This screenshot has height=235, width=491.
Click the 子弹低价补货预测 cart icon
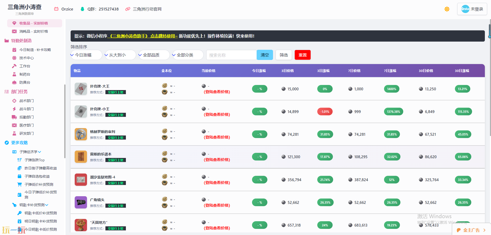[x=19, y=184]
